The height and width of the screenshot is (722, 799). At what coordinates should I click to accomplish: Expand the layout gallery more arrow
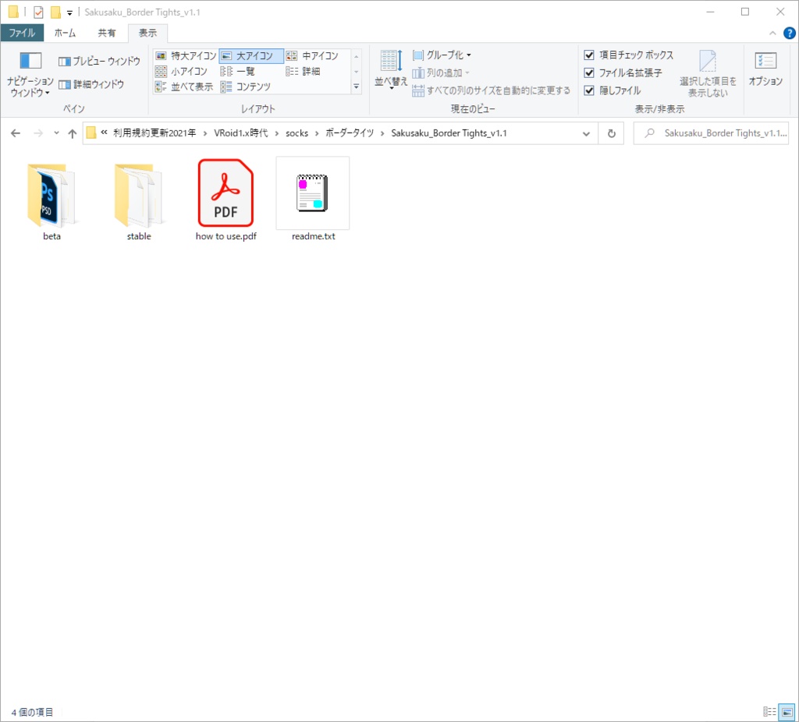click(x=356, y=87)
